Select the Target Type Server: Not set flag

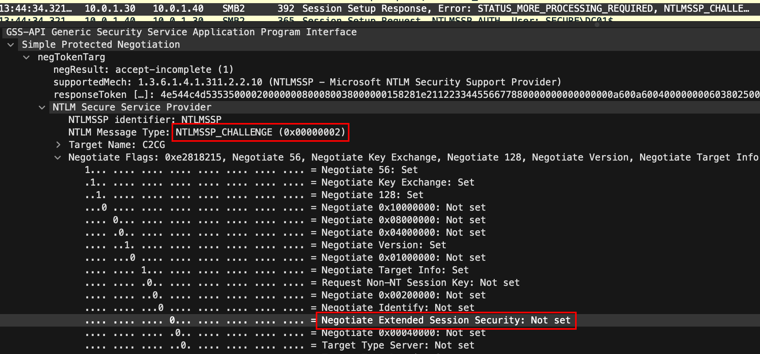[x=397, y=345]
